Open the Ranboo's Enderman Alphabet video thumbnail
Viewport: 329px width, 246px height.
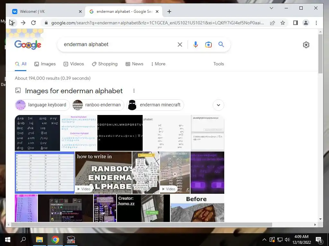click(103, 173)
